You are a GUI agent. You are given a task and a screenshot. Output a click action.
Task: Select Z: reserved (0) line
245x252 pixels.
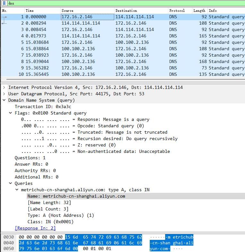click(68, 145)
